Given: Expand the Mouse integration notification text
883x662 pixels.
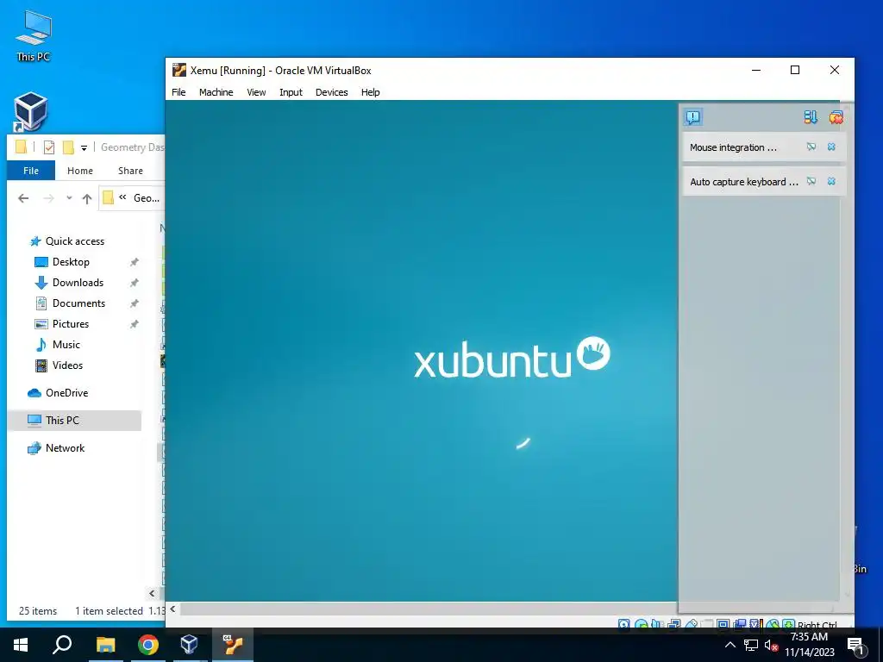Looking at the screenshot, I should (733, 147).
